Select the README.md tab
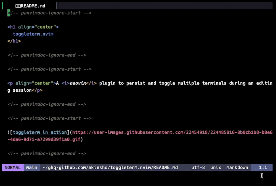This screenshot has height=186, width=276. pyautogui.click(x=30, y=6)
